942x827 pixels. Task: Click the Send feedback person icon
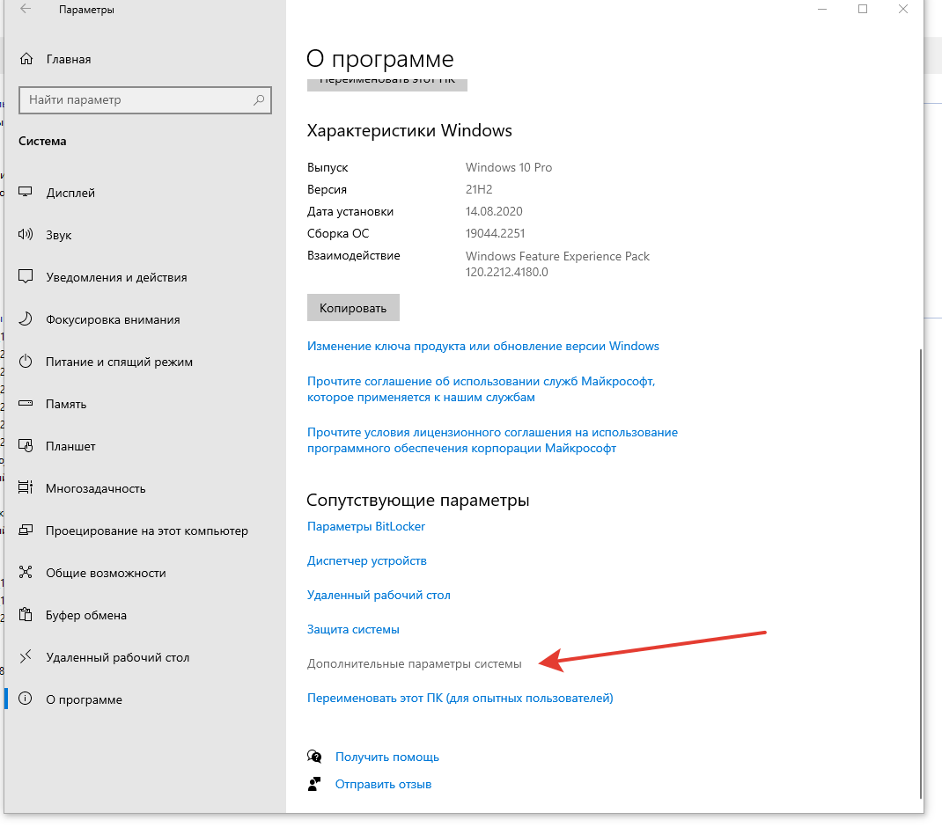[x=314, y=784]
